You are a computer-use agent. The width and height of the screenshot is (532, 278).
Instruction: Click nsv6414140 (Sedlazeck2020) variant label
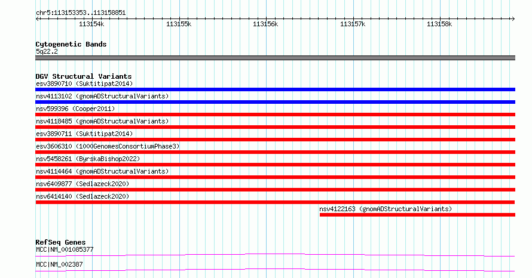tap(82, 196)
